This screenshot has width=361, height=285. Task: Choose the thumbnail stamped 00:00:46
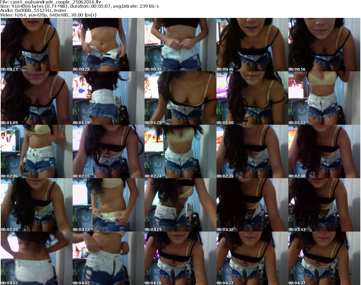[x=252, y=45]
